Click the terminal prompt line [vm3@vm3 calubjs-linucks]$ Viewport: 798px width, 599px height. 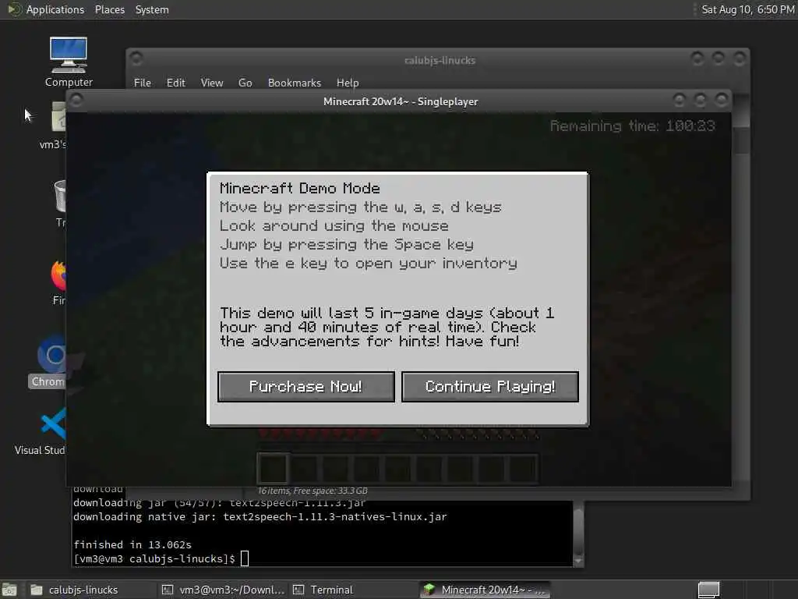click(x=154, y=558)
